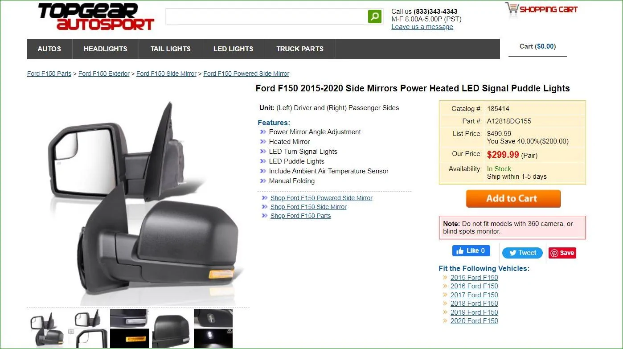Go to Ford F150 Parts breadcrumb
The height and width of the screenshot is (349, 623).
(x=49, y=74)
